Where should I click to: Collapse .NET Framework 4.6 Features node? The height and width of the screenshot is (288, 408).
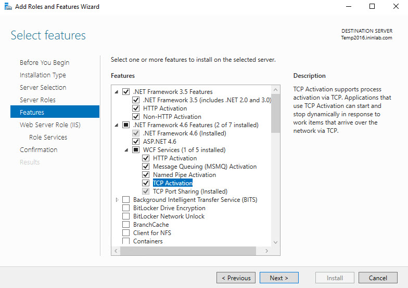(117, 125)
